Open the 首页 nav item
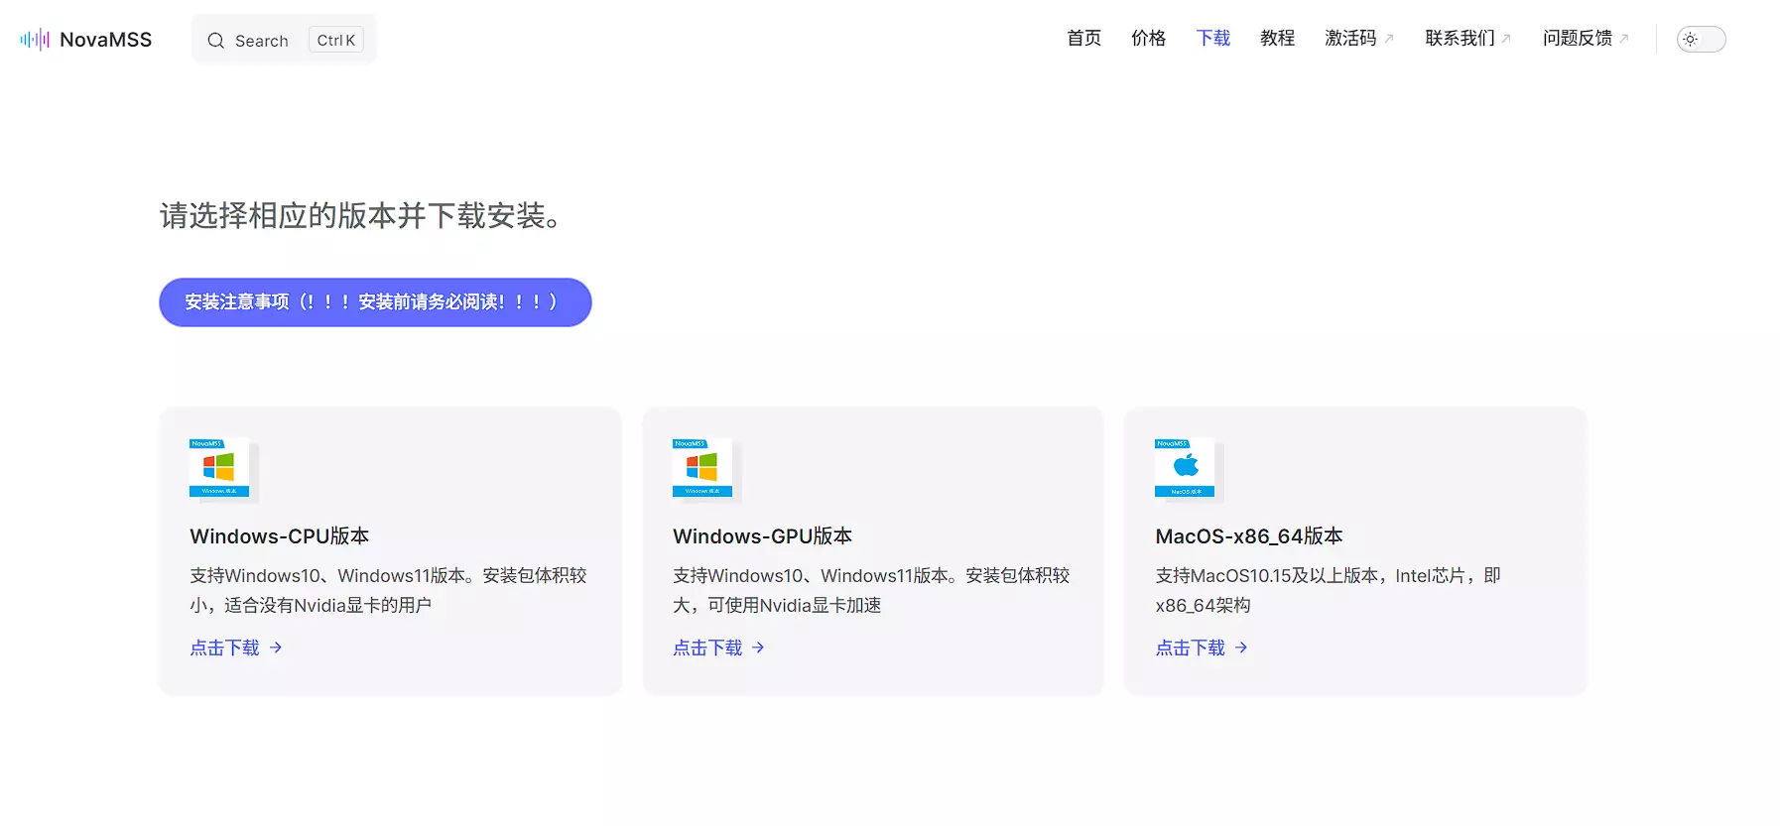Screen dimensions: 1780x826 click(1083, 39)
